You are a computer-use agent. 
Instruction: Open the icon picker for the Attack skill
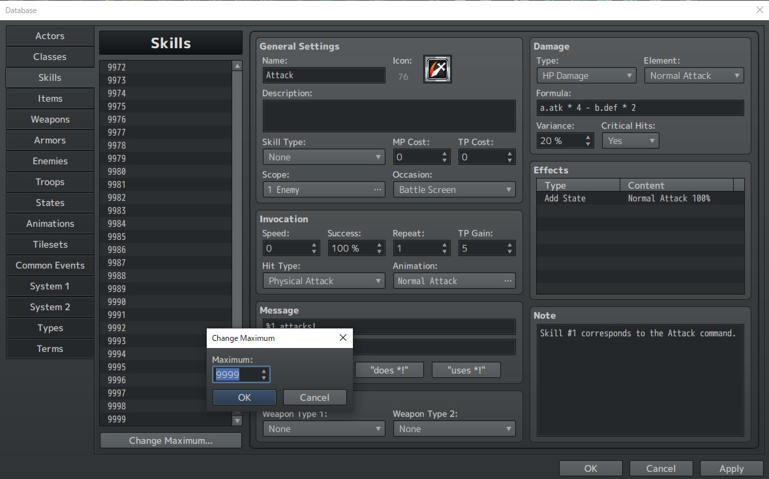click(x=437, y=70)
